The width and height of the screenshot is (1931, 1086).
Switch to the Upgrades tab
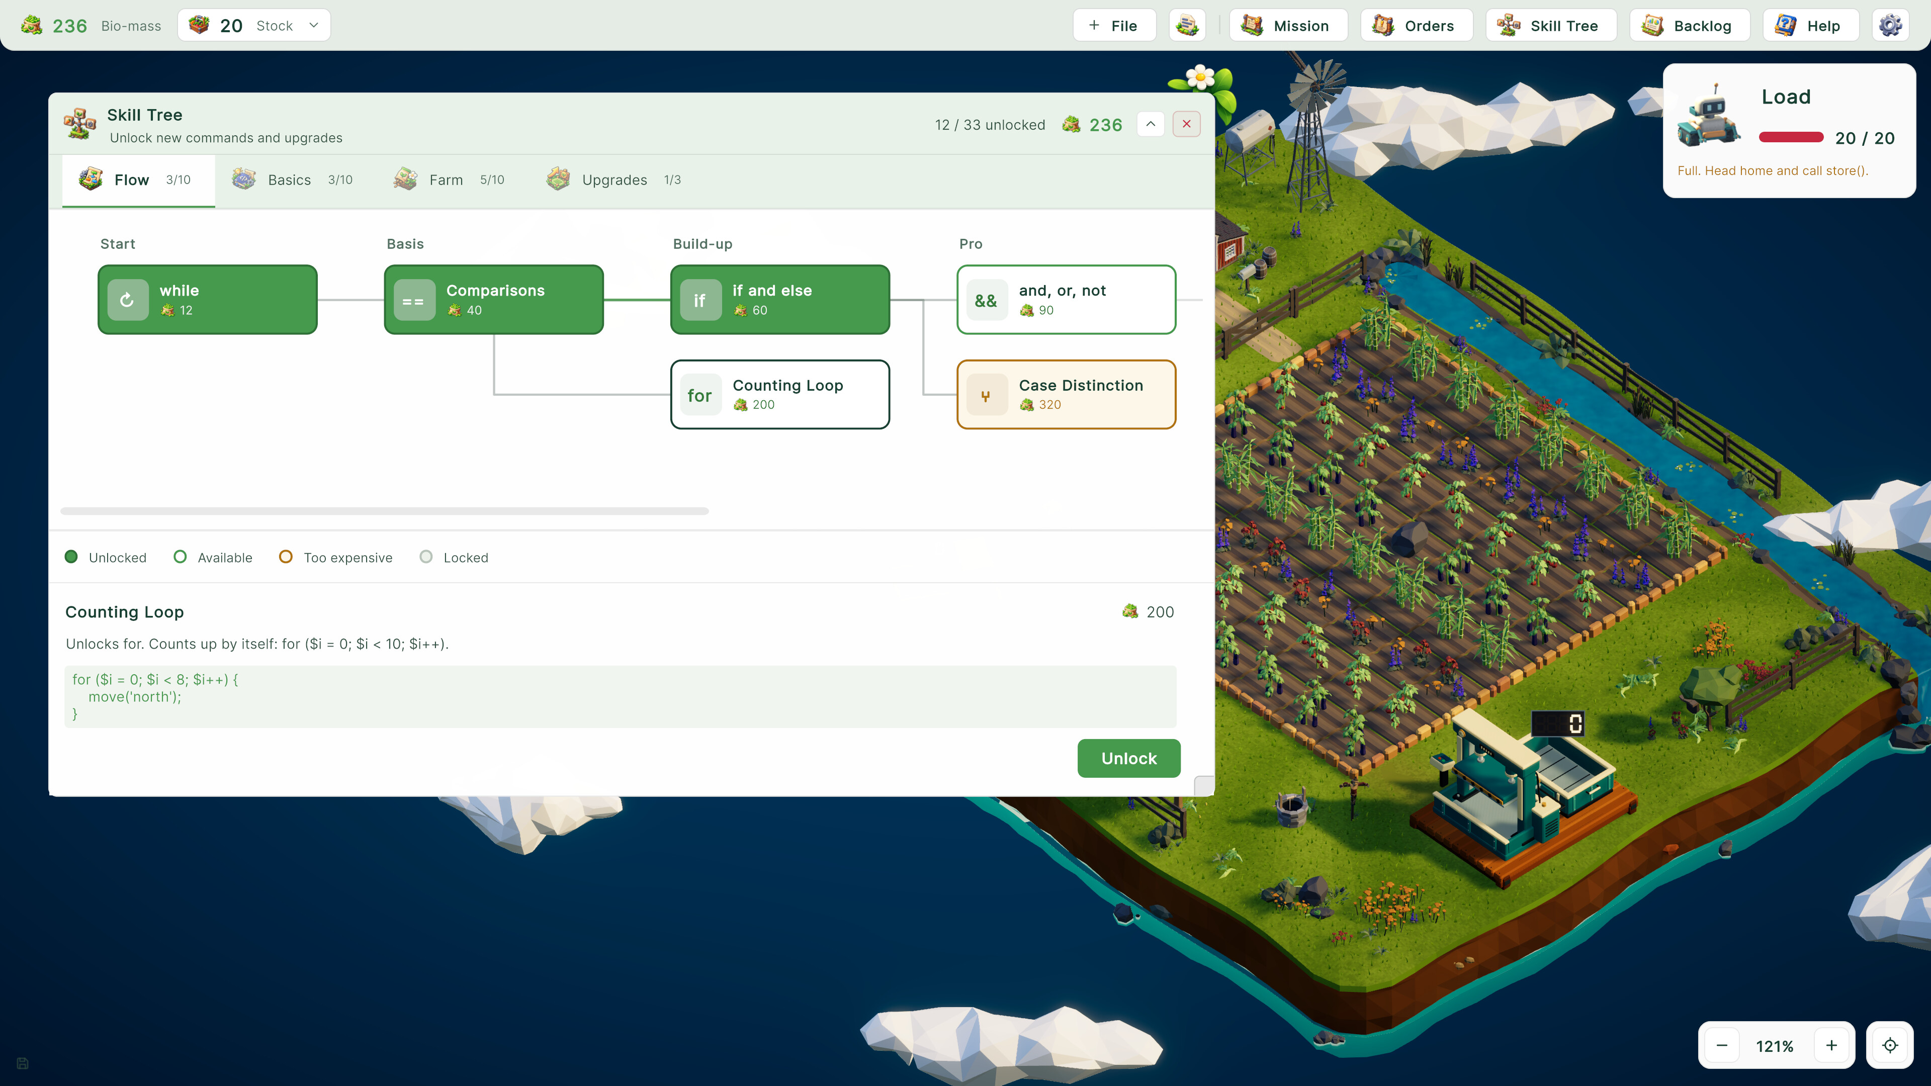614,180
